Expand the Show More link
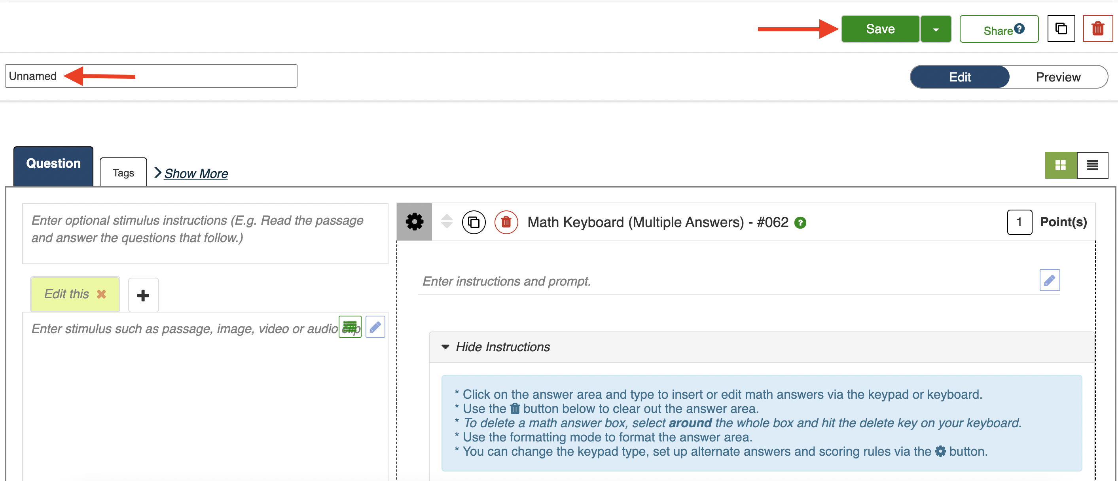This screenshot has width=1118, height=481. [x=196, y=173]
